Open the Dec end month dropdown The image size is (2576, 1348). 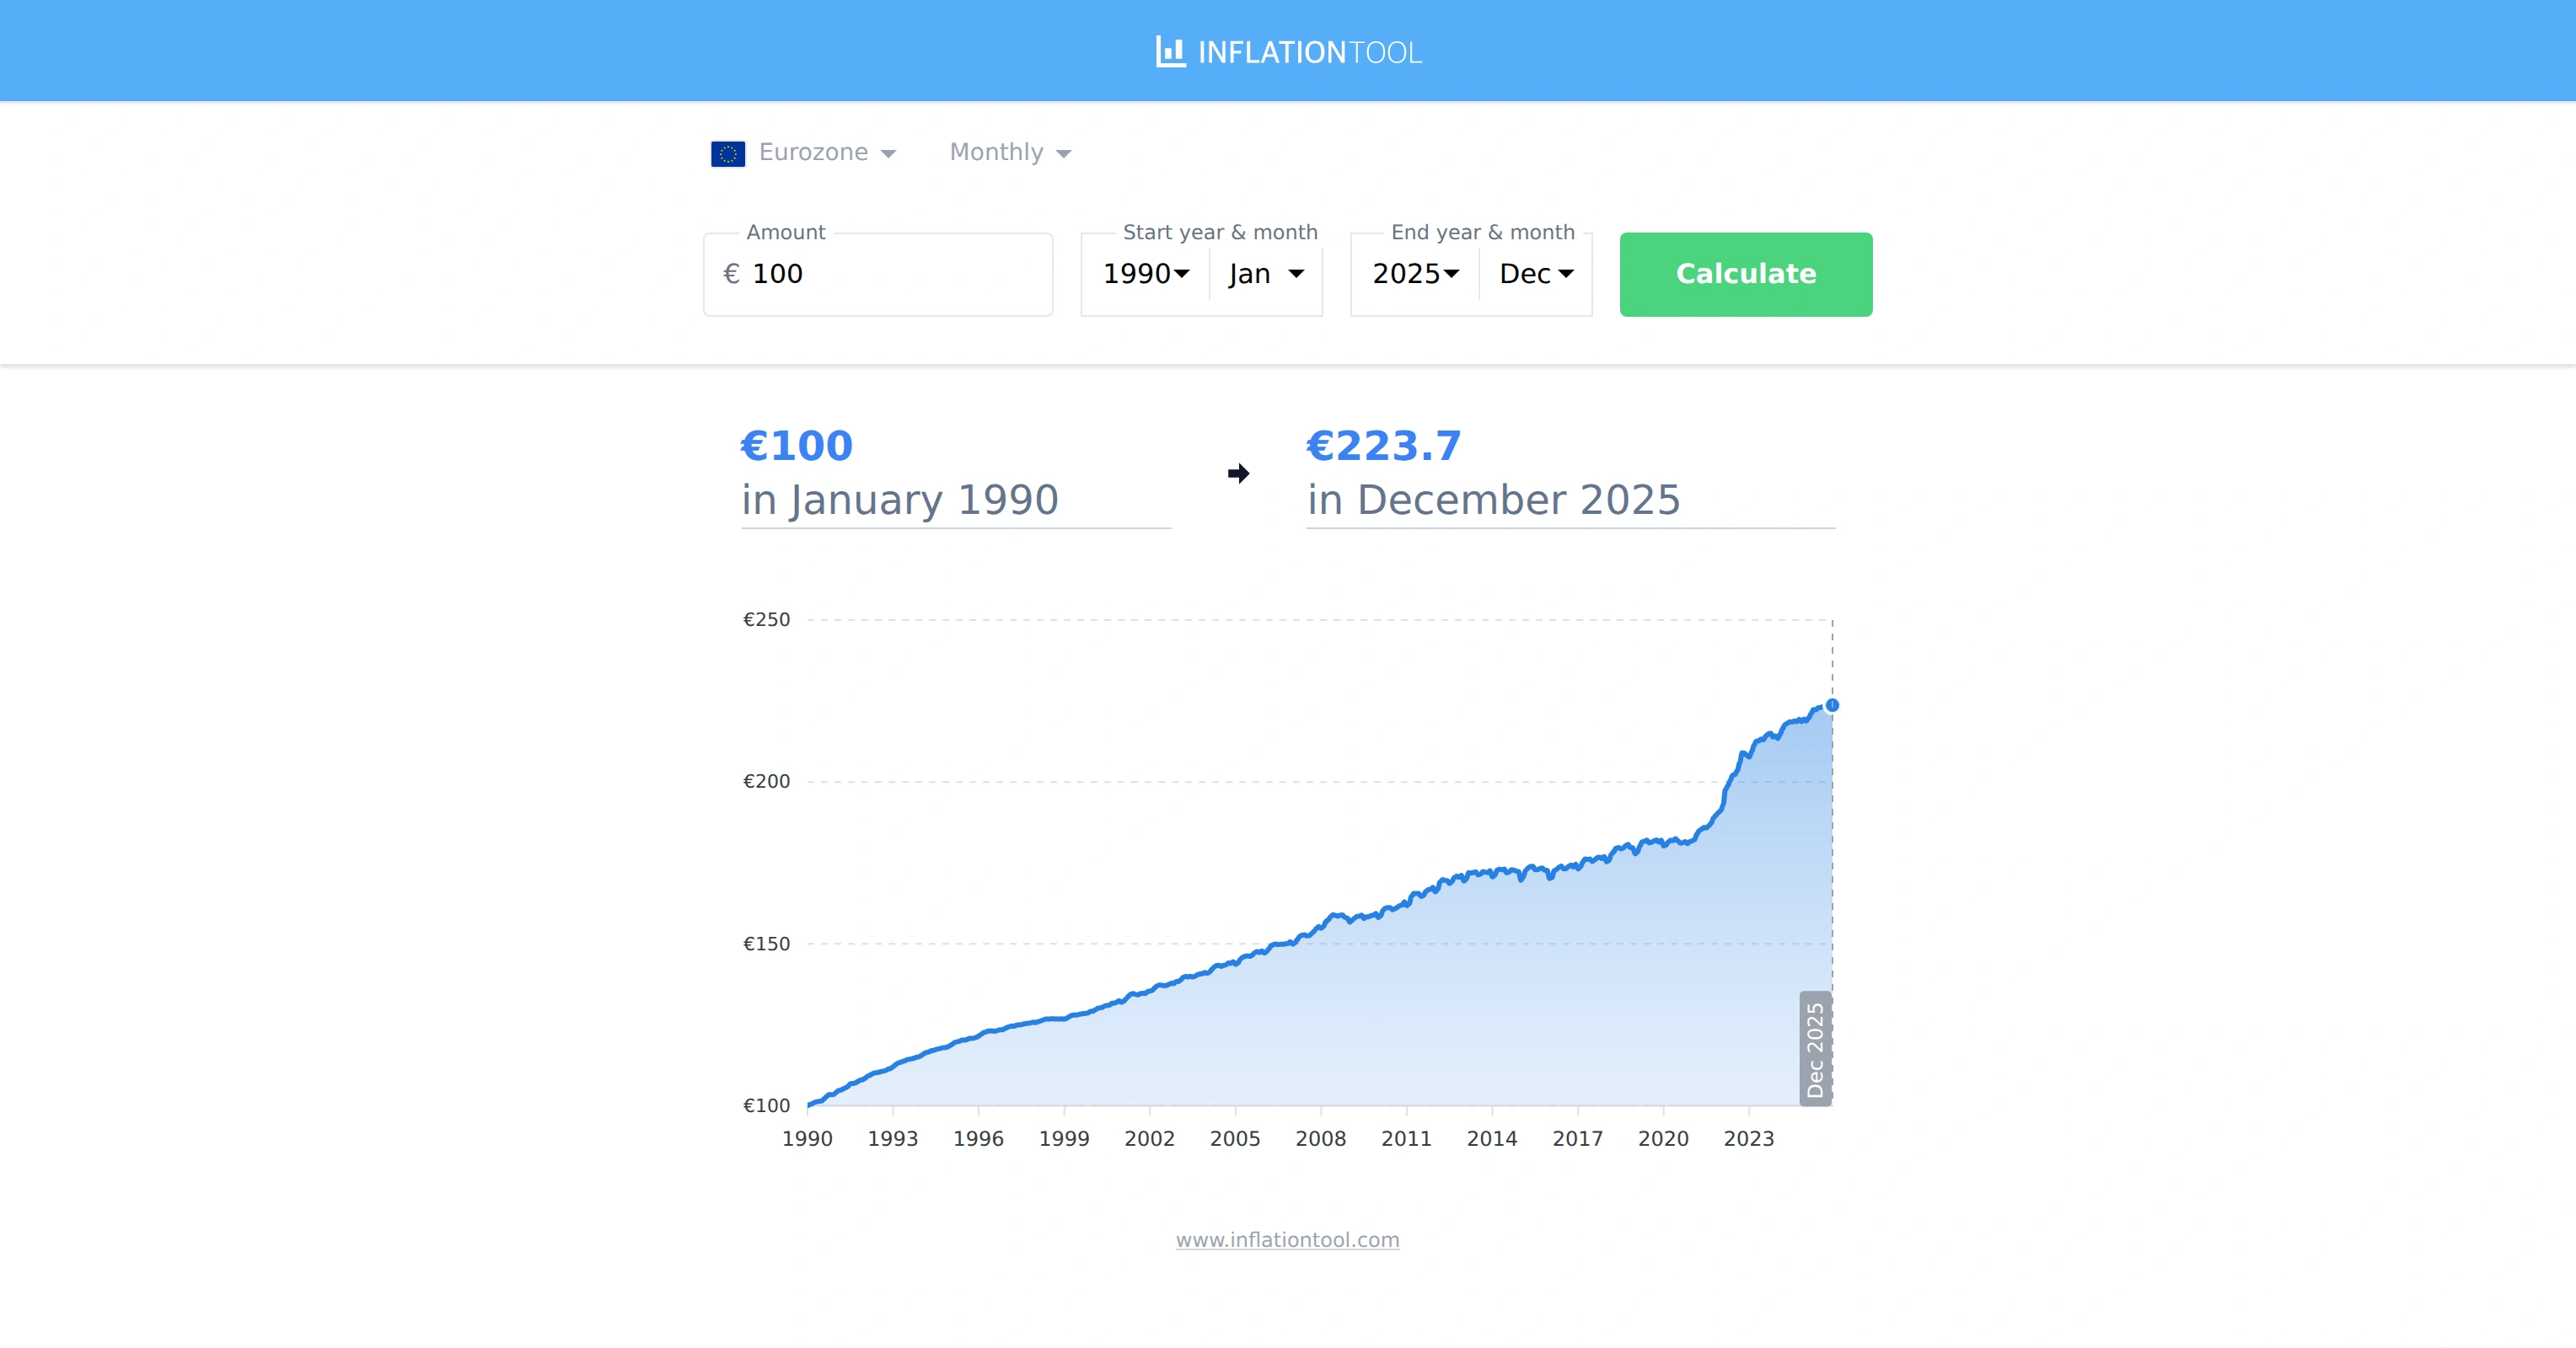tap(1534, 273)
